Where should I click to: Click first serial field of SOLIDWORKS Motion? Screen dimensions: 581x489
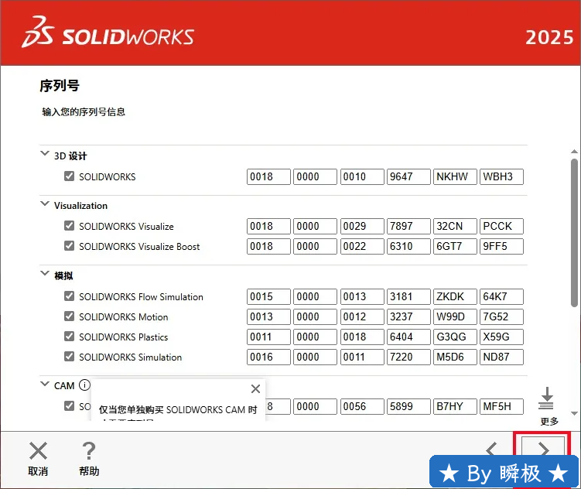pos(268,317)
